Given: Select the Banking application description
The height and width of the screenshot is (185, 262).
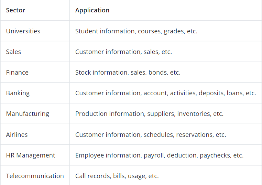Looking at the screenshot, I should pyautogui.click(x=166, y=93).
